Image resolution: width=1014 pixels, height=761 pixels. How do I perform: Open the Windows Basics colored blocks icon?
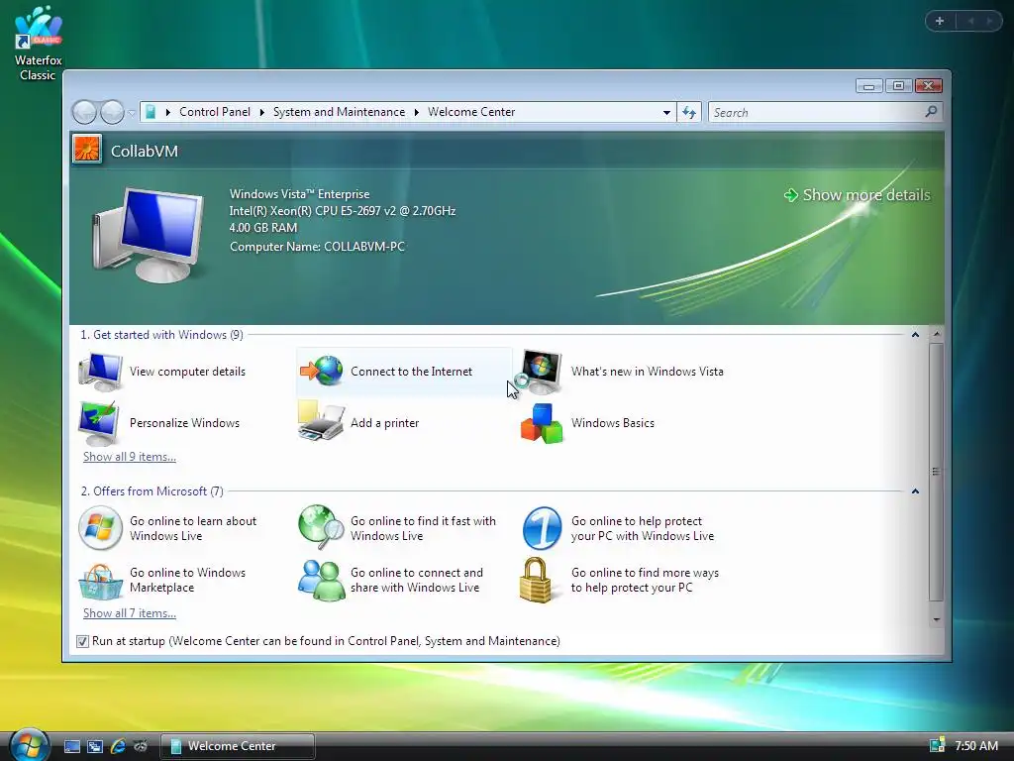[542, 424]
